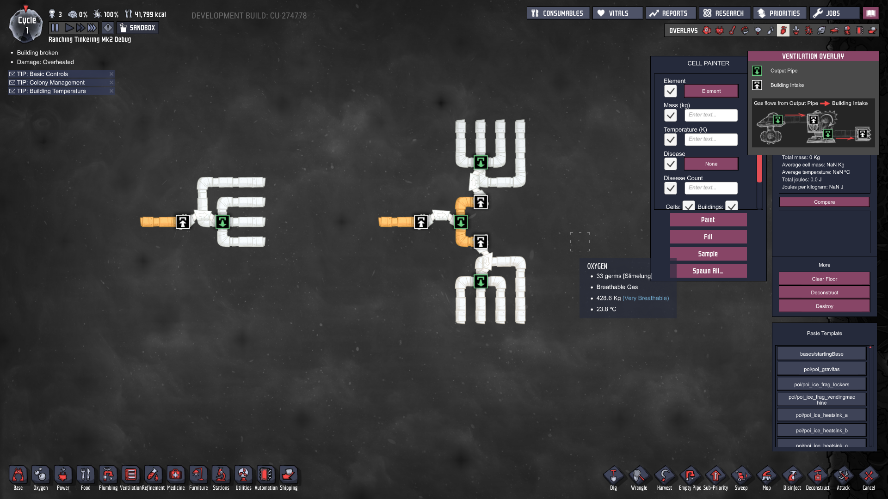
Task: Toggle the Disease Count checkbox
Action: pos(670,188)
